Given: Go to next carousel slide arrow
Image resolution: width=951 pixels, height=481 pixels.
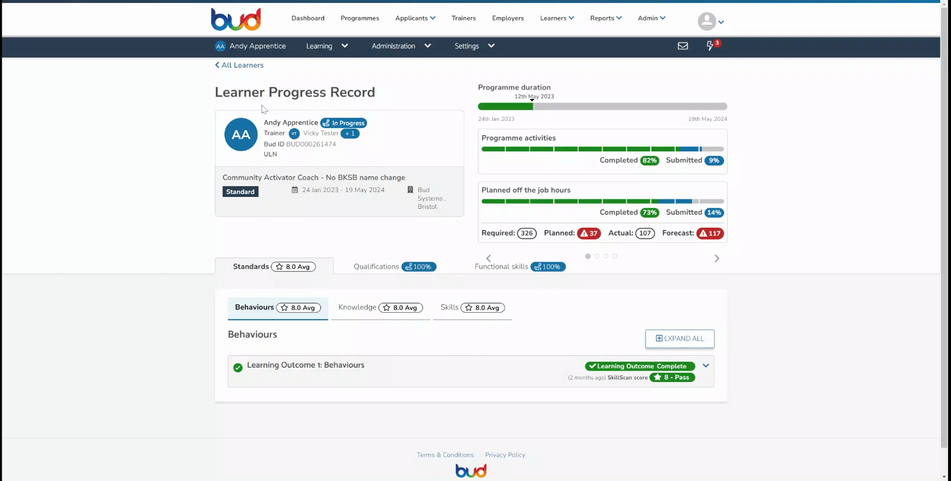Looking at the screenshot, I should pyautogui.click(x=717, y=259).
